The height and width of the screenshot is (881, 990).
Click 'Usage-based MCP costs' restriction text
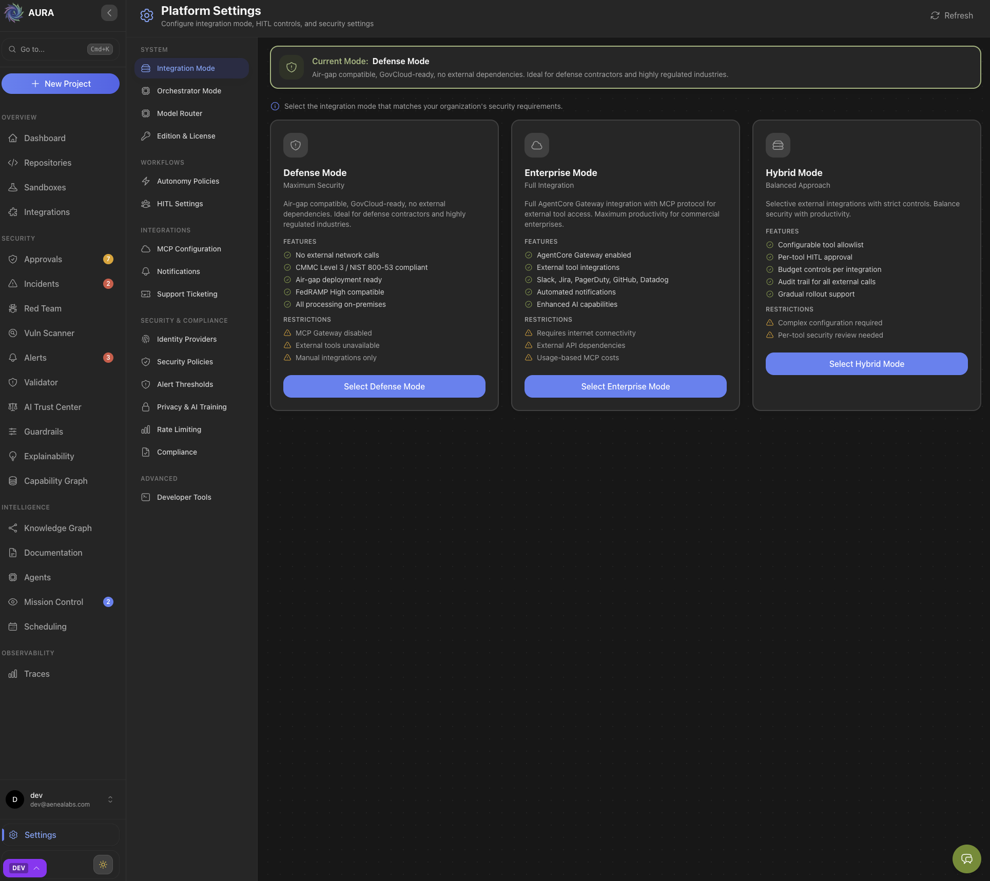pos(578,358)
